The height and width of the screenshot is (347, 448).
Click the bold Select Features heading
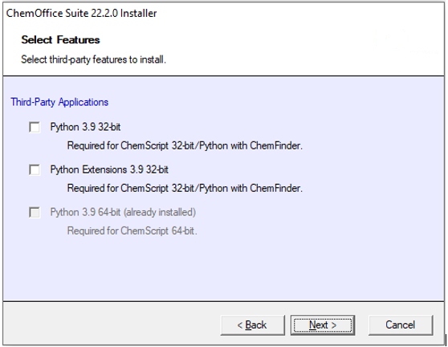pos(60,39)
